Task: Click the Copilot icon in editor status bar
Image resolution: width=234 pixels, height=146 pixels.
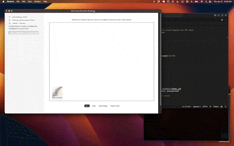Action: click(222, 107)
